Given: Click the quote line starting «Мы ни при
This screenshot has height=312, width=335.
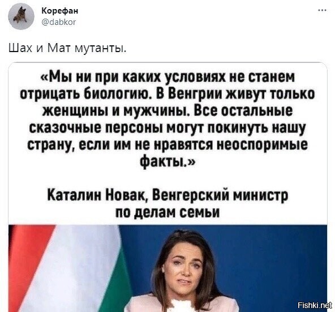Looking at the screenshot, I should (167, 78).
